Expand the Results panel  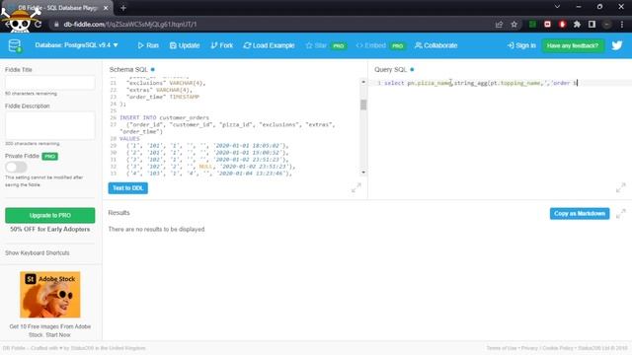[621, 213]
